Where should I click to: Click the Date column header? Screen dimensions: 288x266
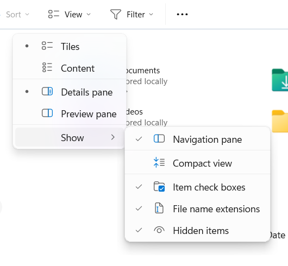[277, 235]
